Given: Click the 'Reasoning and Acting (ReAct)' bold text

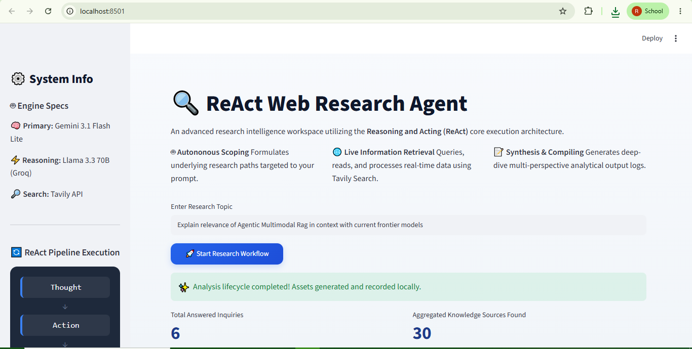Looking at the screenshot, I should pos(417,132).
